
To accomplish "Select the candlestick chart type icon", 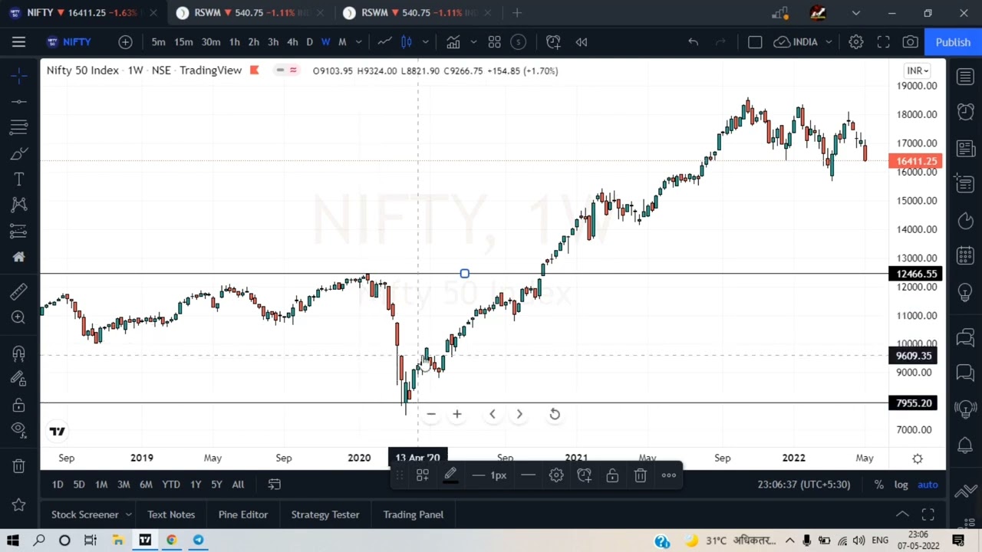I will click(x=407, y=42).
